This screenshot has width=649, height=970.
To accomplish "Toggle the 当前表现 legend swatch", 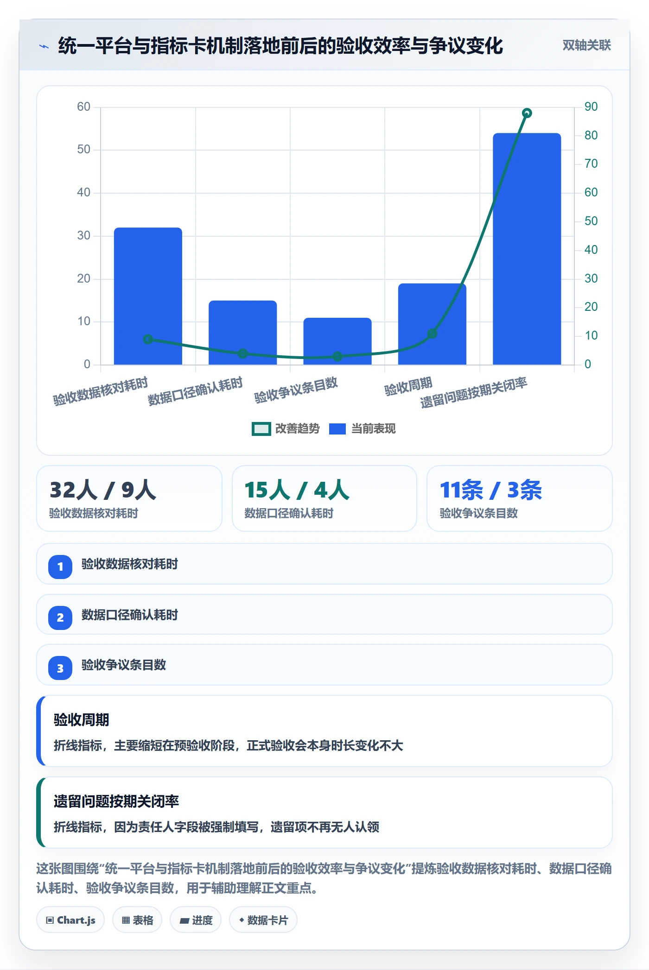I will [337, 429].
